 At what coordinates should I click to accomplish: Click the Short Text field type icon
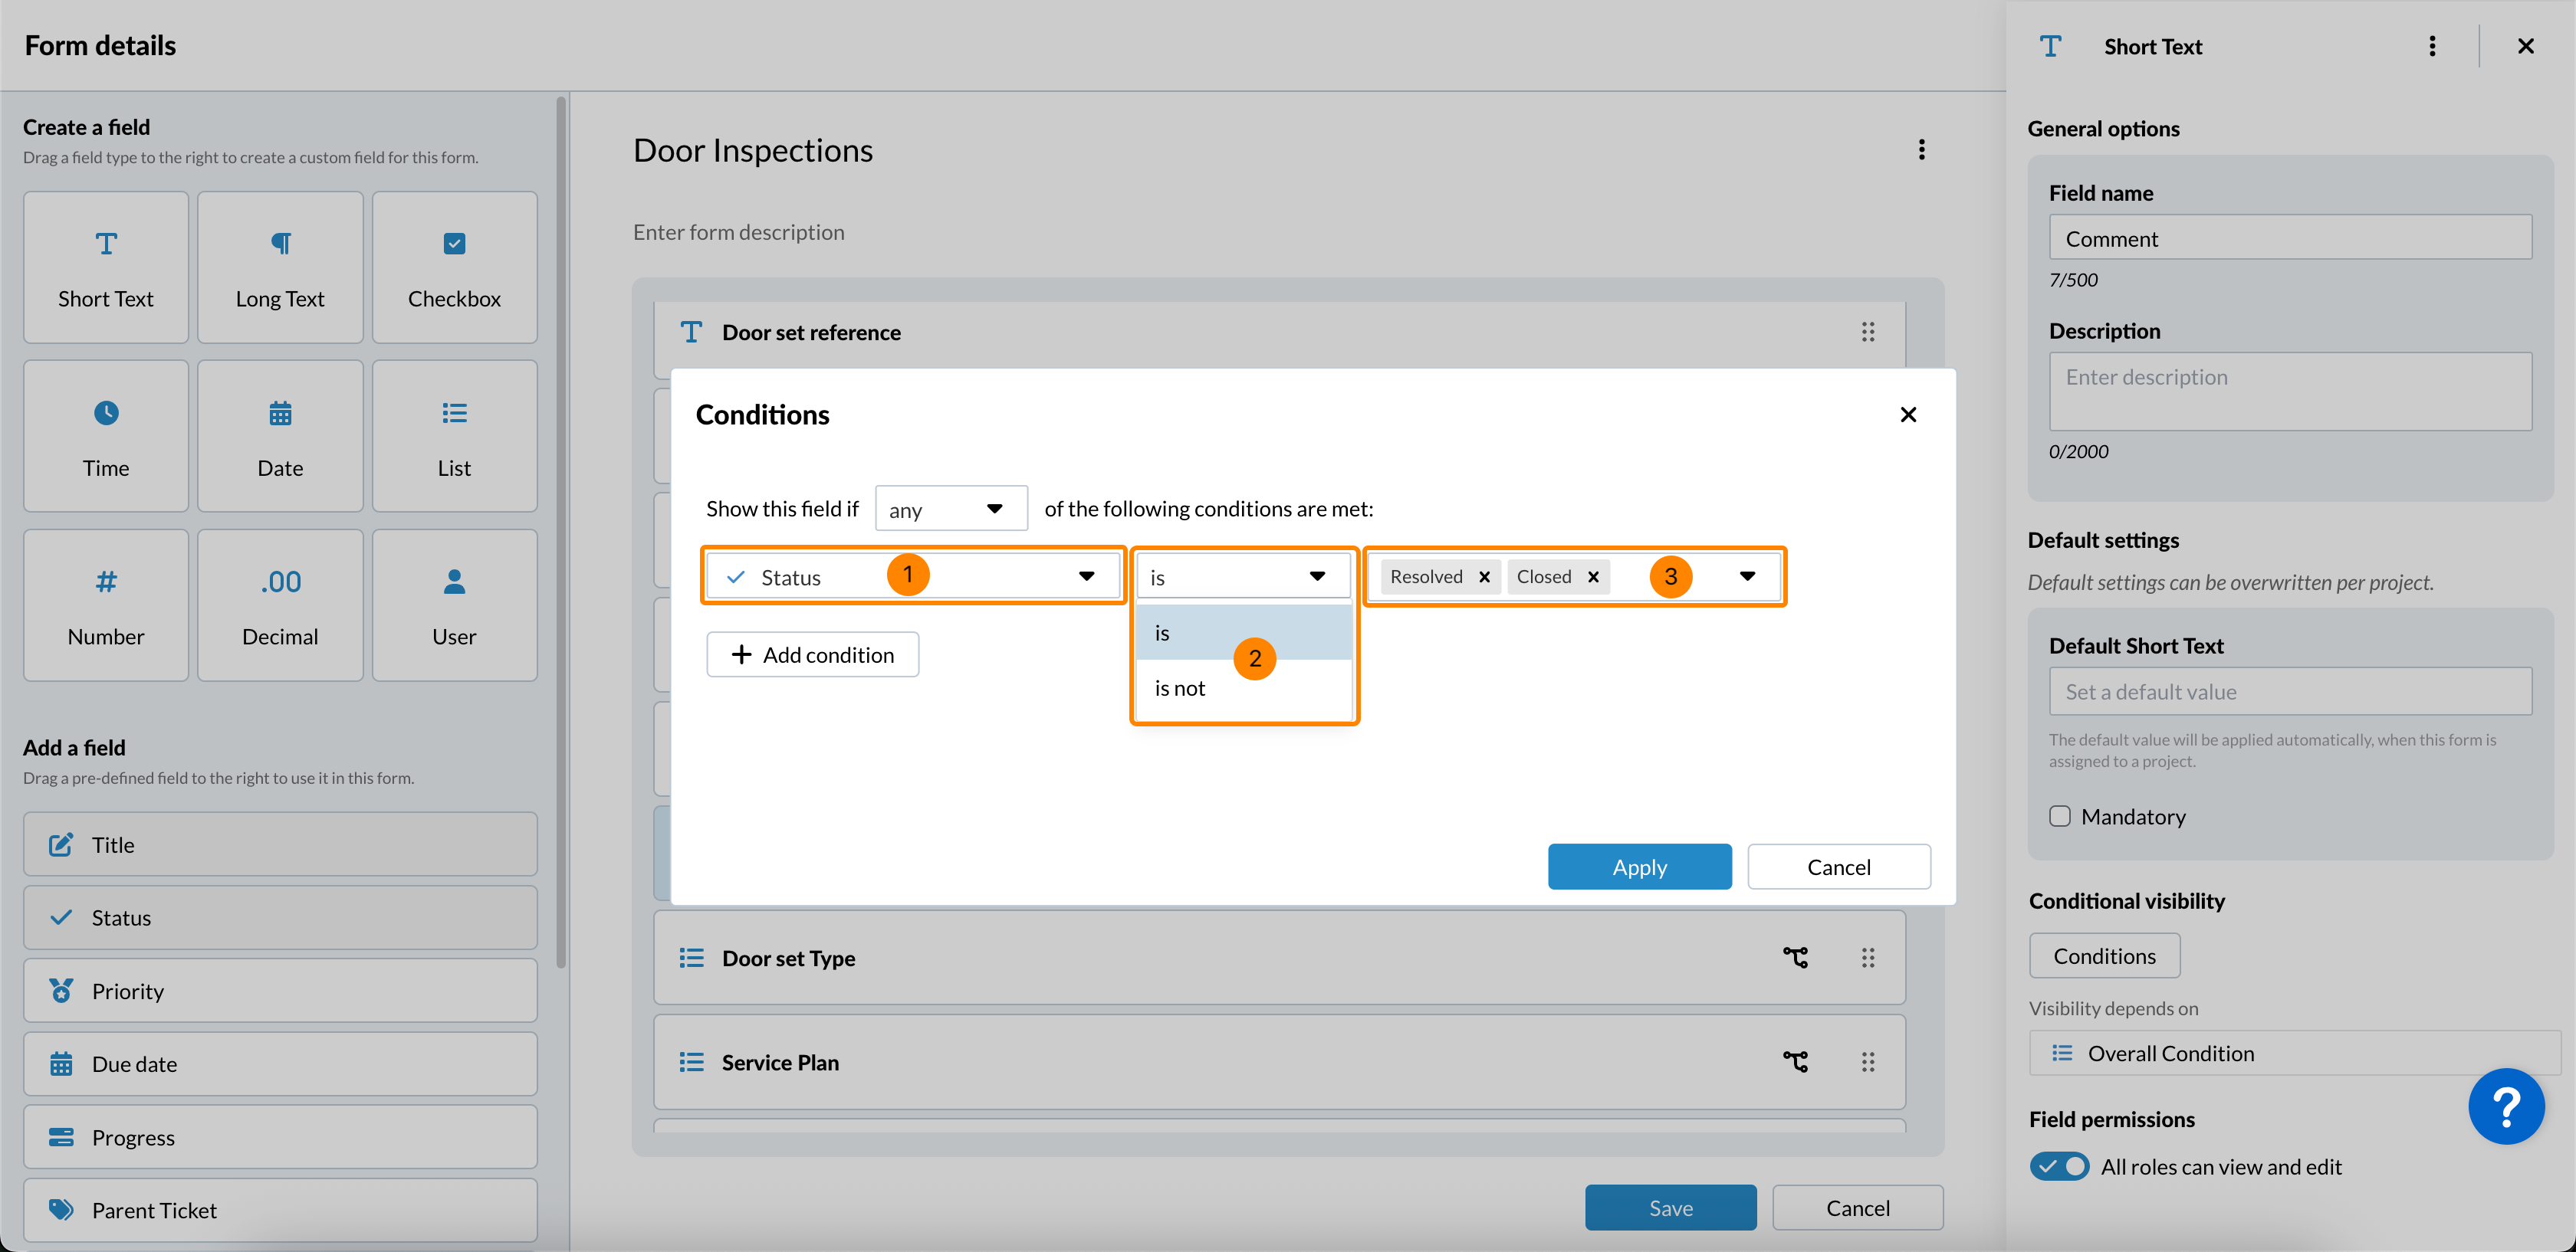pyautogui.click(x=106, y=244)
